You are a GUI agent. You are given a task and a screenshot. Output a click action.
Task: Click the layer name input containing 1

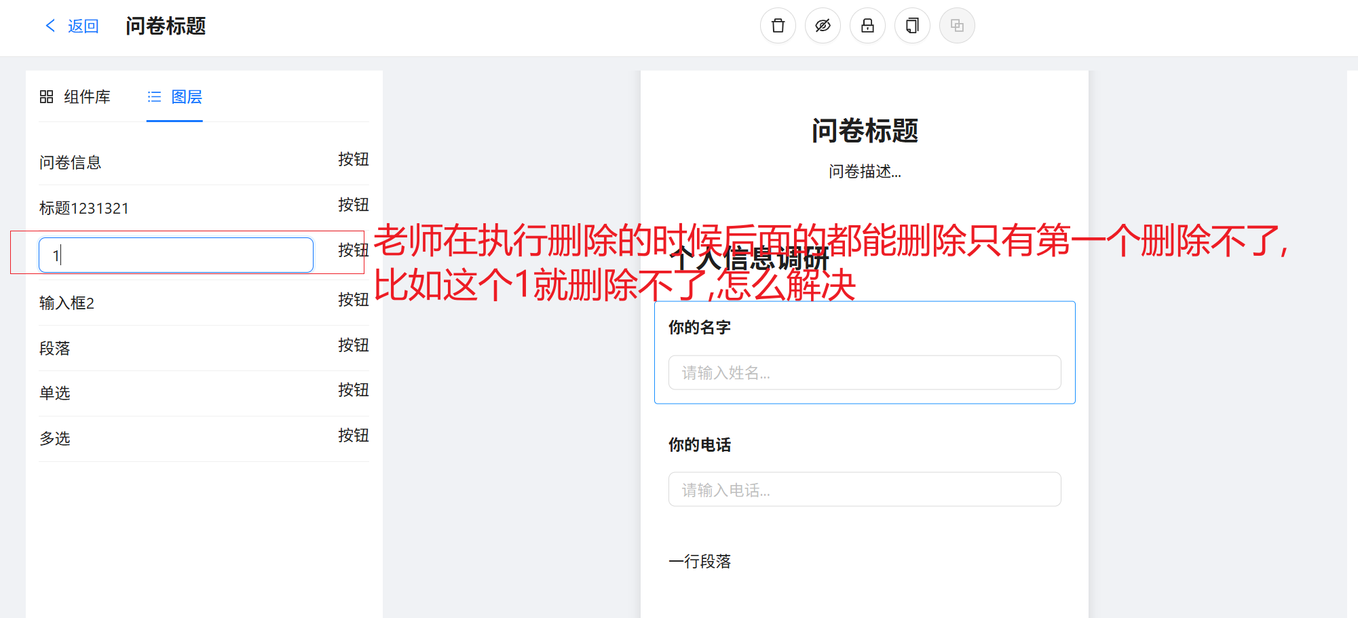176,255
